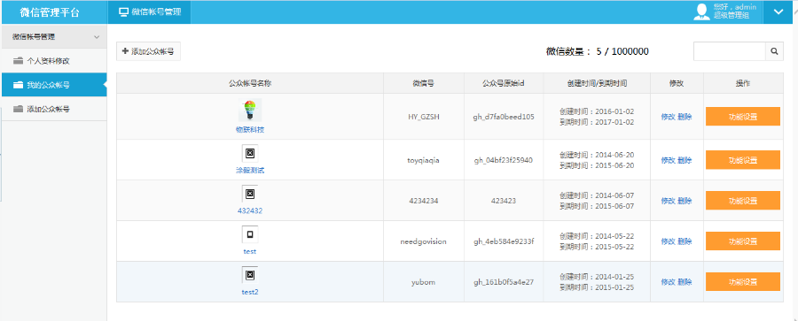This screenshot has height=321, width=798.
Task: Click the ＋添加公众帐号 button
Action: (x=149, y=51)
